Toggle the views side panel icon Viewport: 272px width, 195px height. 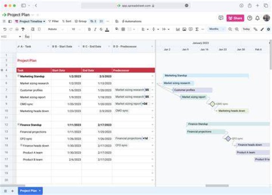(10, 21)
